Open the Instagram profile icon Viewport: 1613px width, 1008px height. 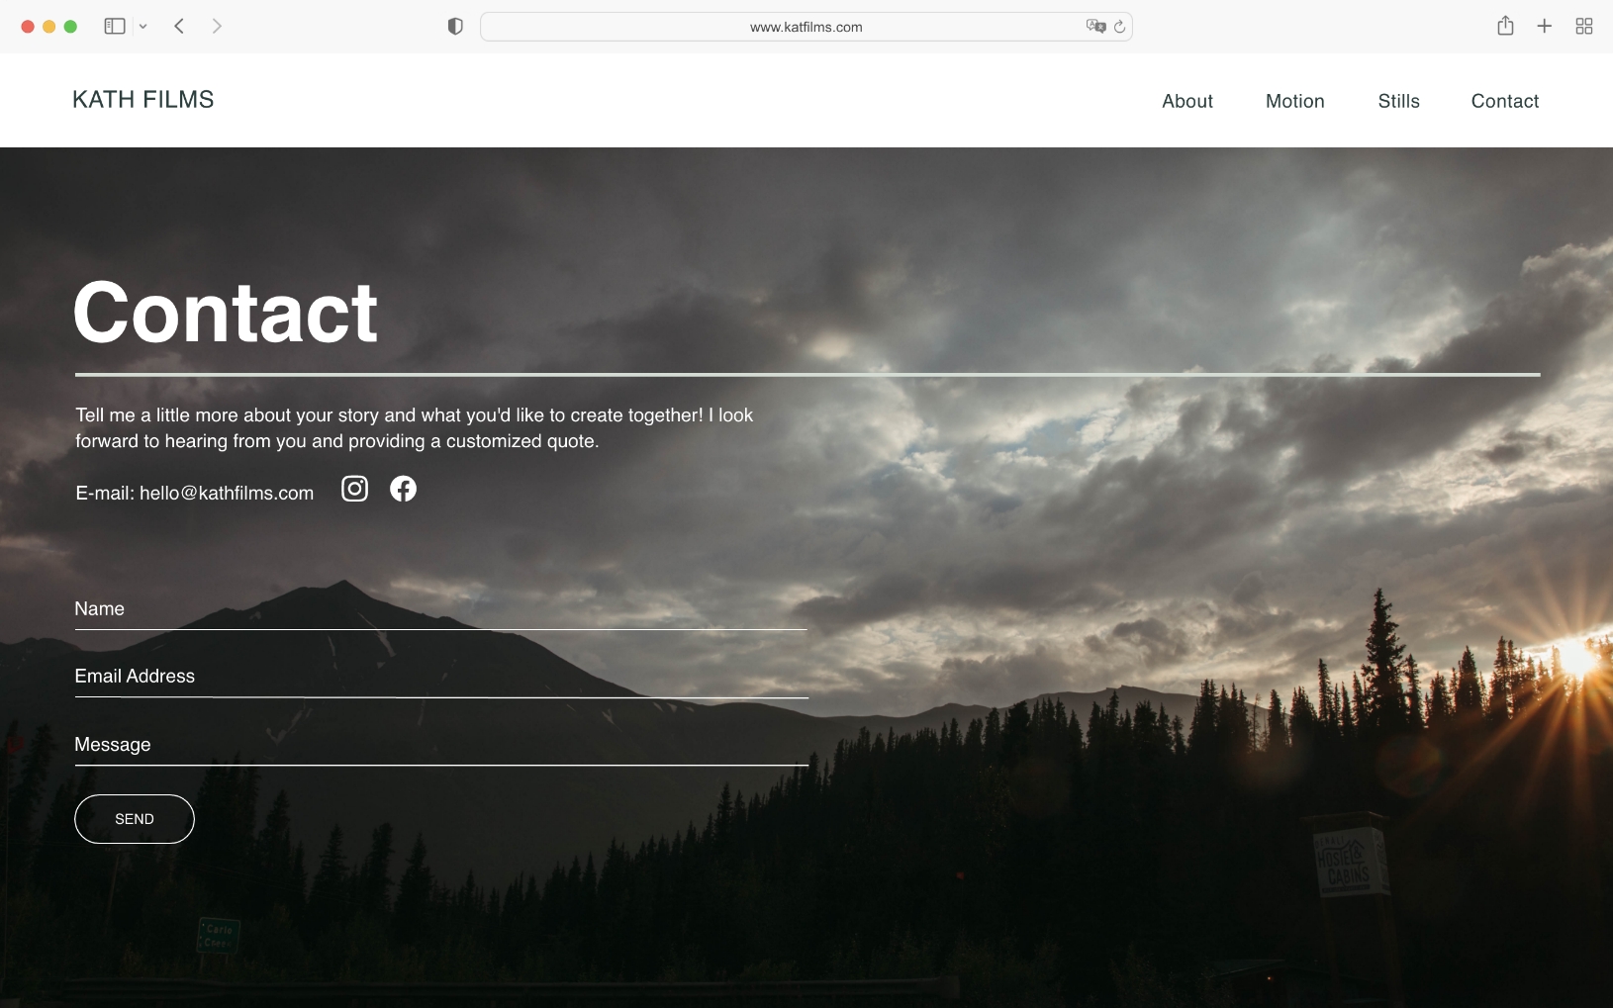click(354, 489)
